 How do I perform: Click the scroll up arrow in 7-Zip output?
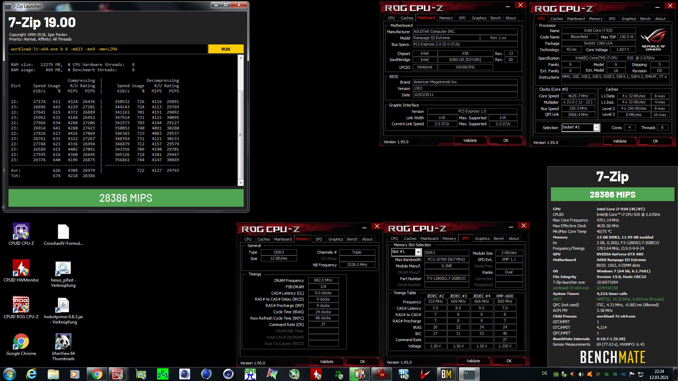[241, 58]
